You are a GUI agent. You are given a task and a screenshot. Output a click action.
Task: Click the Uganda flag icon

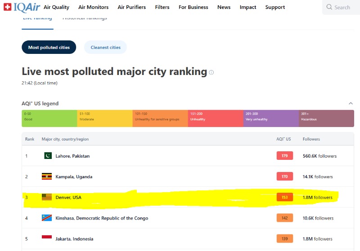[x=47, y=176]
